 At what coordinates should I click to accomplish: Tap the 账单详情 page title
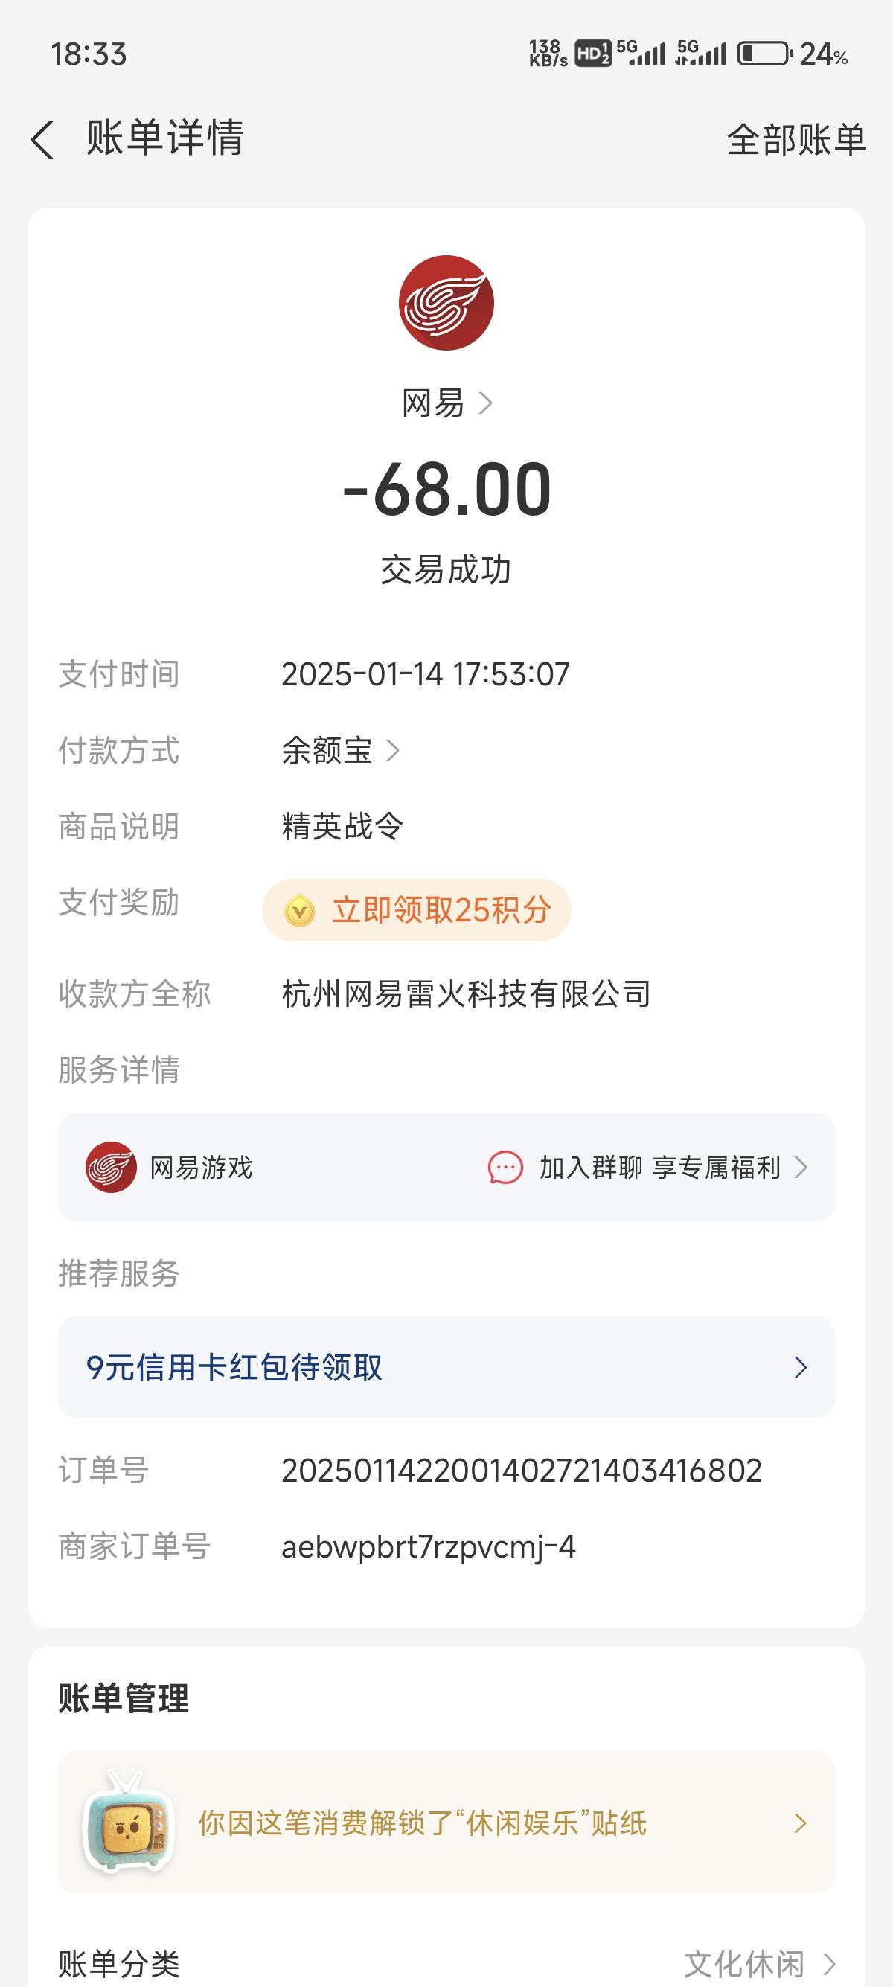coord(165,139)
